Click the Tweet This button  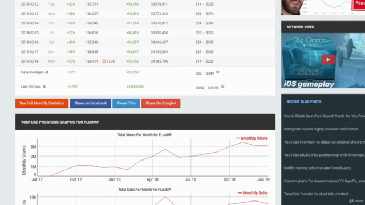(x=126, y=103)
